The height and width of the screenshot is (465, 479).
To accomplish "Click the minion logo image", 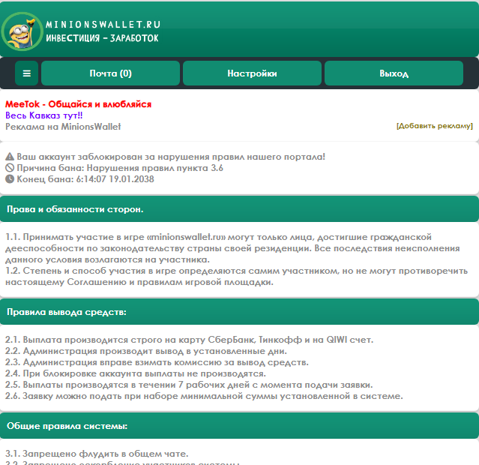I will (x=22, y=31).
